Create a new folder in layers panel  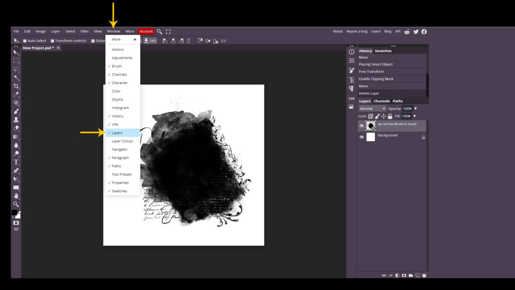point(410,275)
